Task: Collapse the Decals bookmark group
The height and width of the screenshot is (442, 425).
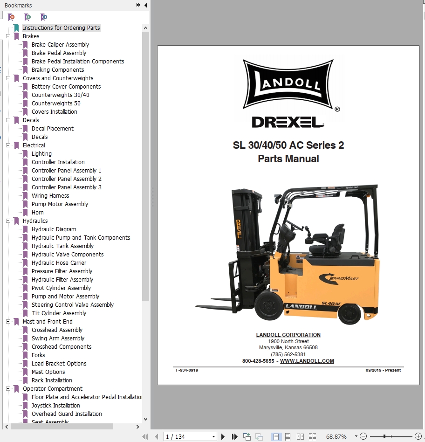Action: [8, 120]
